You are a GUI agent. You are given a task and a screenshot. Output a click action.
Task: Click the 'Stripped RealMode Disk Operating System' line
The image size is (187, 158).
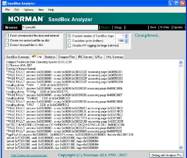pos(39,62)
